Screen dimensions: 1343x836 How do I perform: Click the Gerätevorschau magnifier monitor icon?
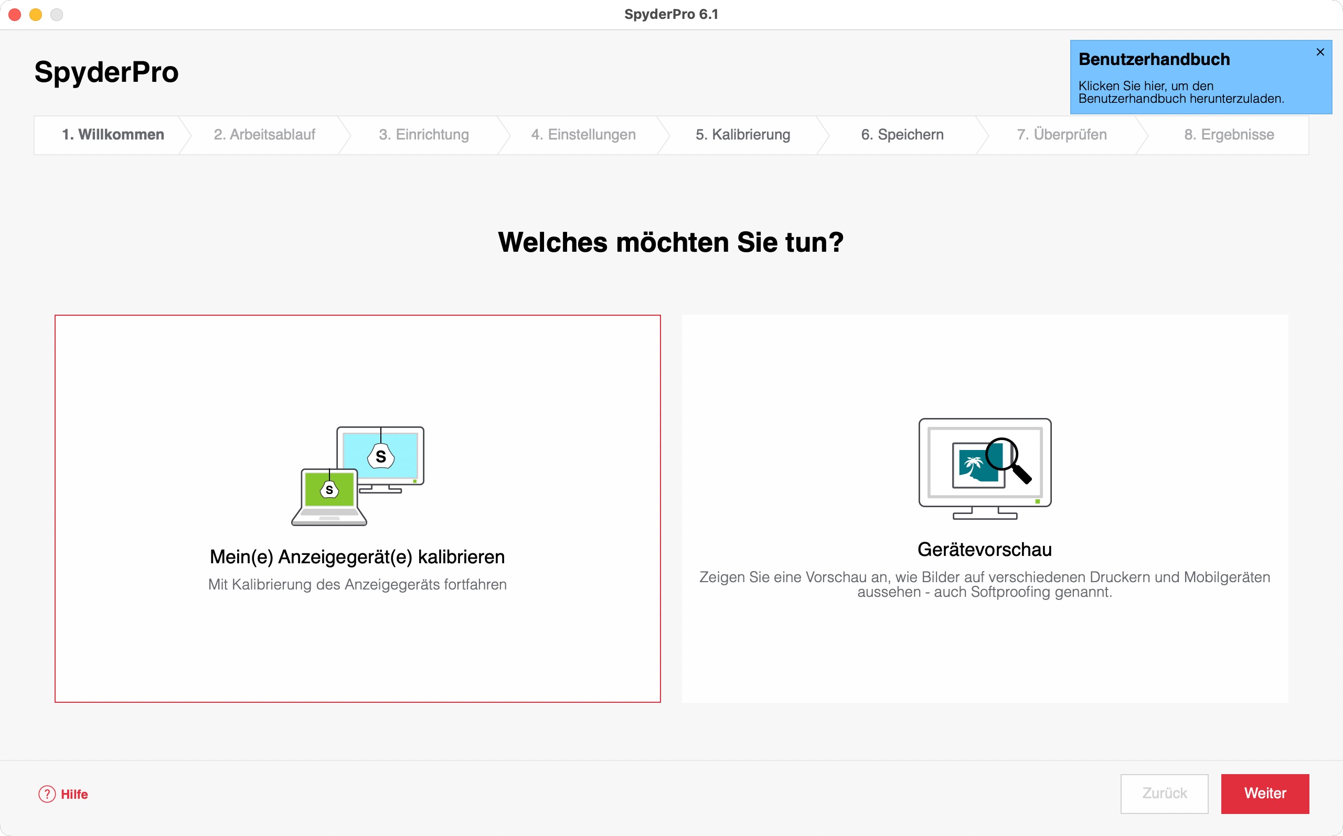(985, 468)
